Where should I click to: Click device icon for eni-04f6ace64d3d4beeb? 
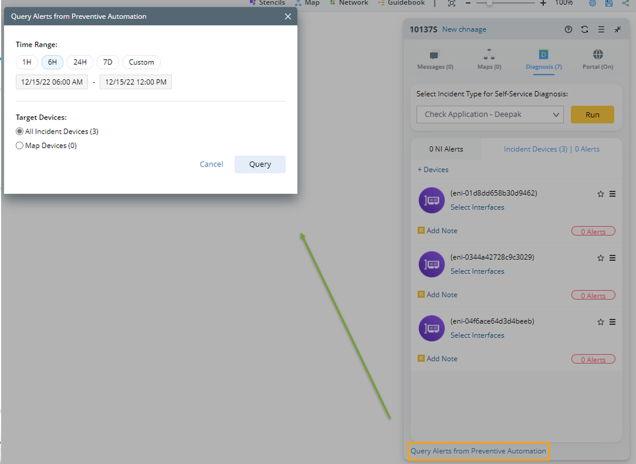click(x=432, y=328)
